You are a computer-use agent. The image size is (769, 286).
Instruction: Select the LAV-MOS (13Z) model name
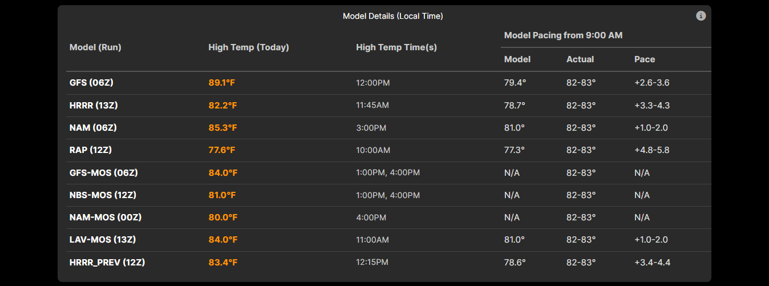point(103,240)
